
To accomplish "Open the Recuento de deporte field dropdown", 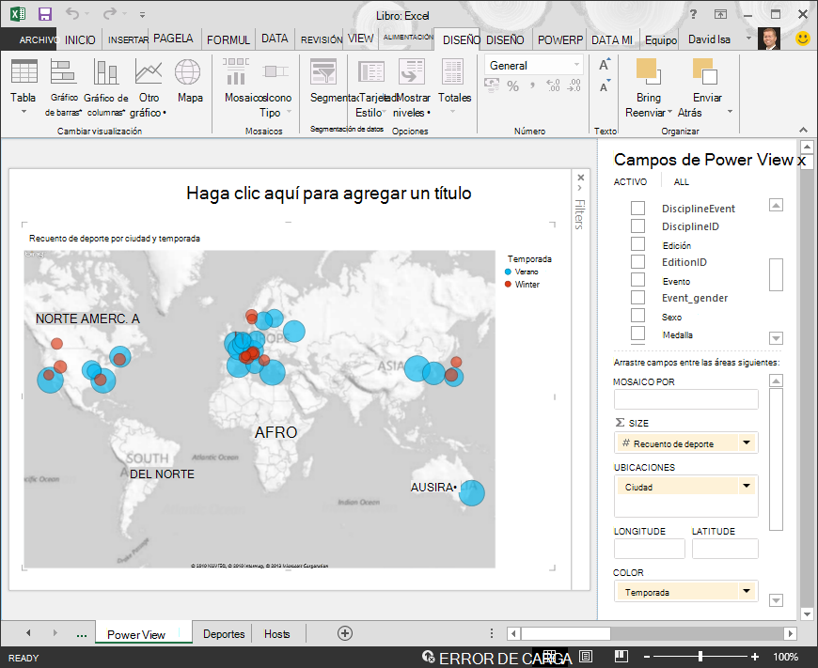I will point(747,443).
